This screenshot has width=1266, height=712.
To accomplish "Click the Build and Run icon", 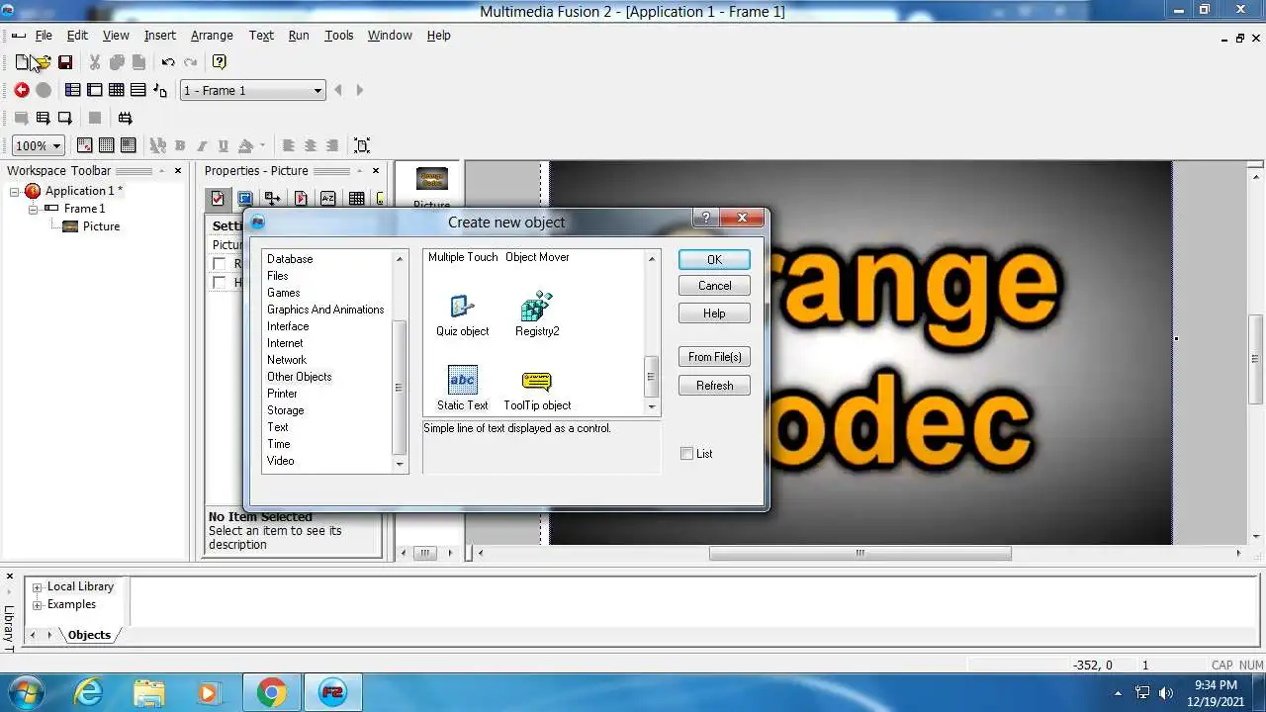I will click(125, 118).
